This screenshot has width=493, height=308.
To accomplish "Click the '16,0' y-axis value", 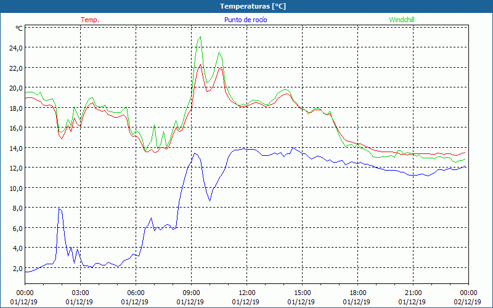I will [x=17, y=128].
